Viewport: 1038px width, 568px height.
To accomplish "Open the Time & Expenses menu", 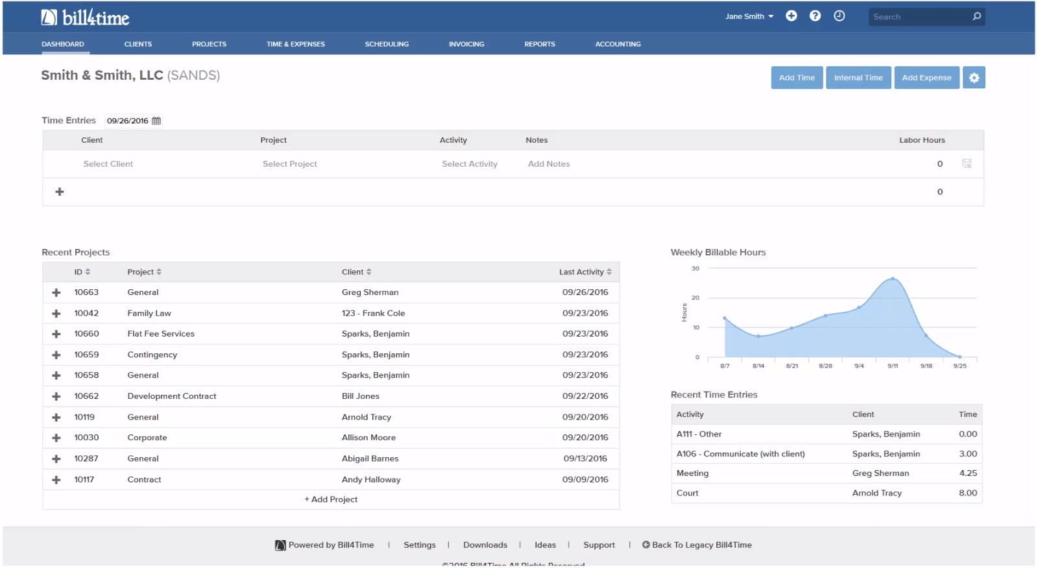I will click(295, 44).
